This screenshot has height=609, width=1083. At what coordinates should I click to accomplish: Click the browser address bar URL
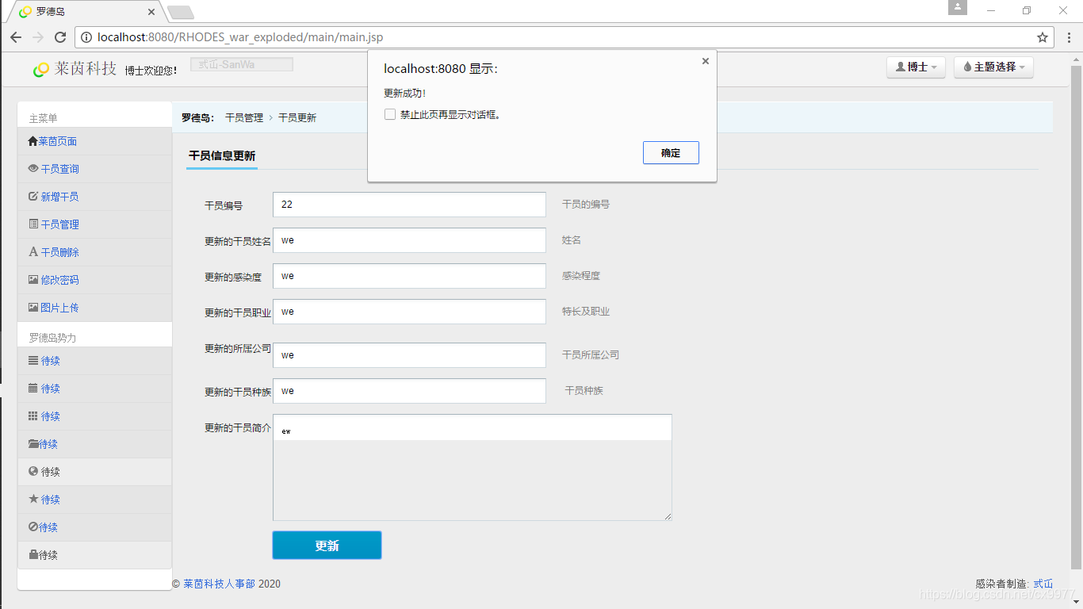pos(240,37)
